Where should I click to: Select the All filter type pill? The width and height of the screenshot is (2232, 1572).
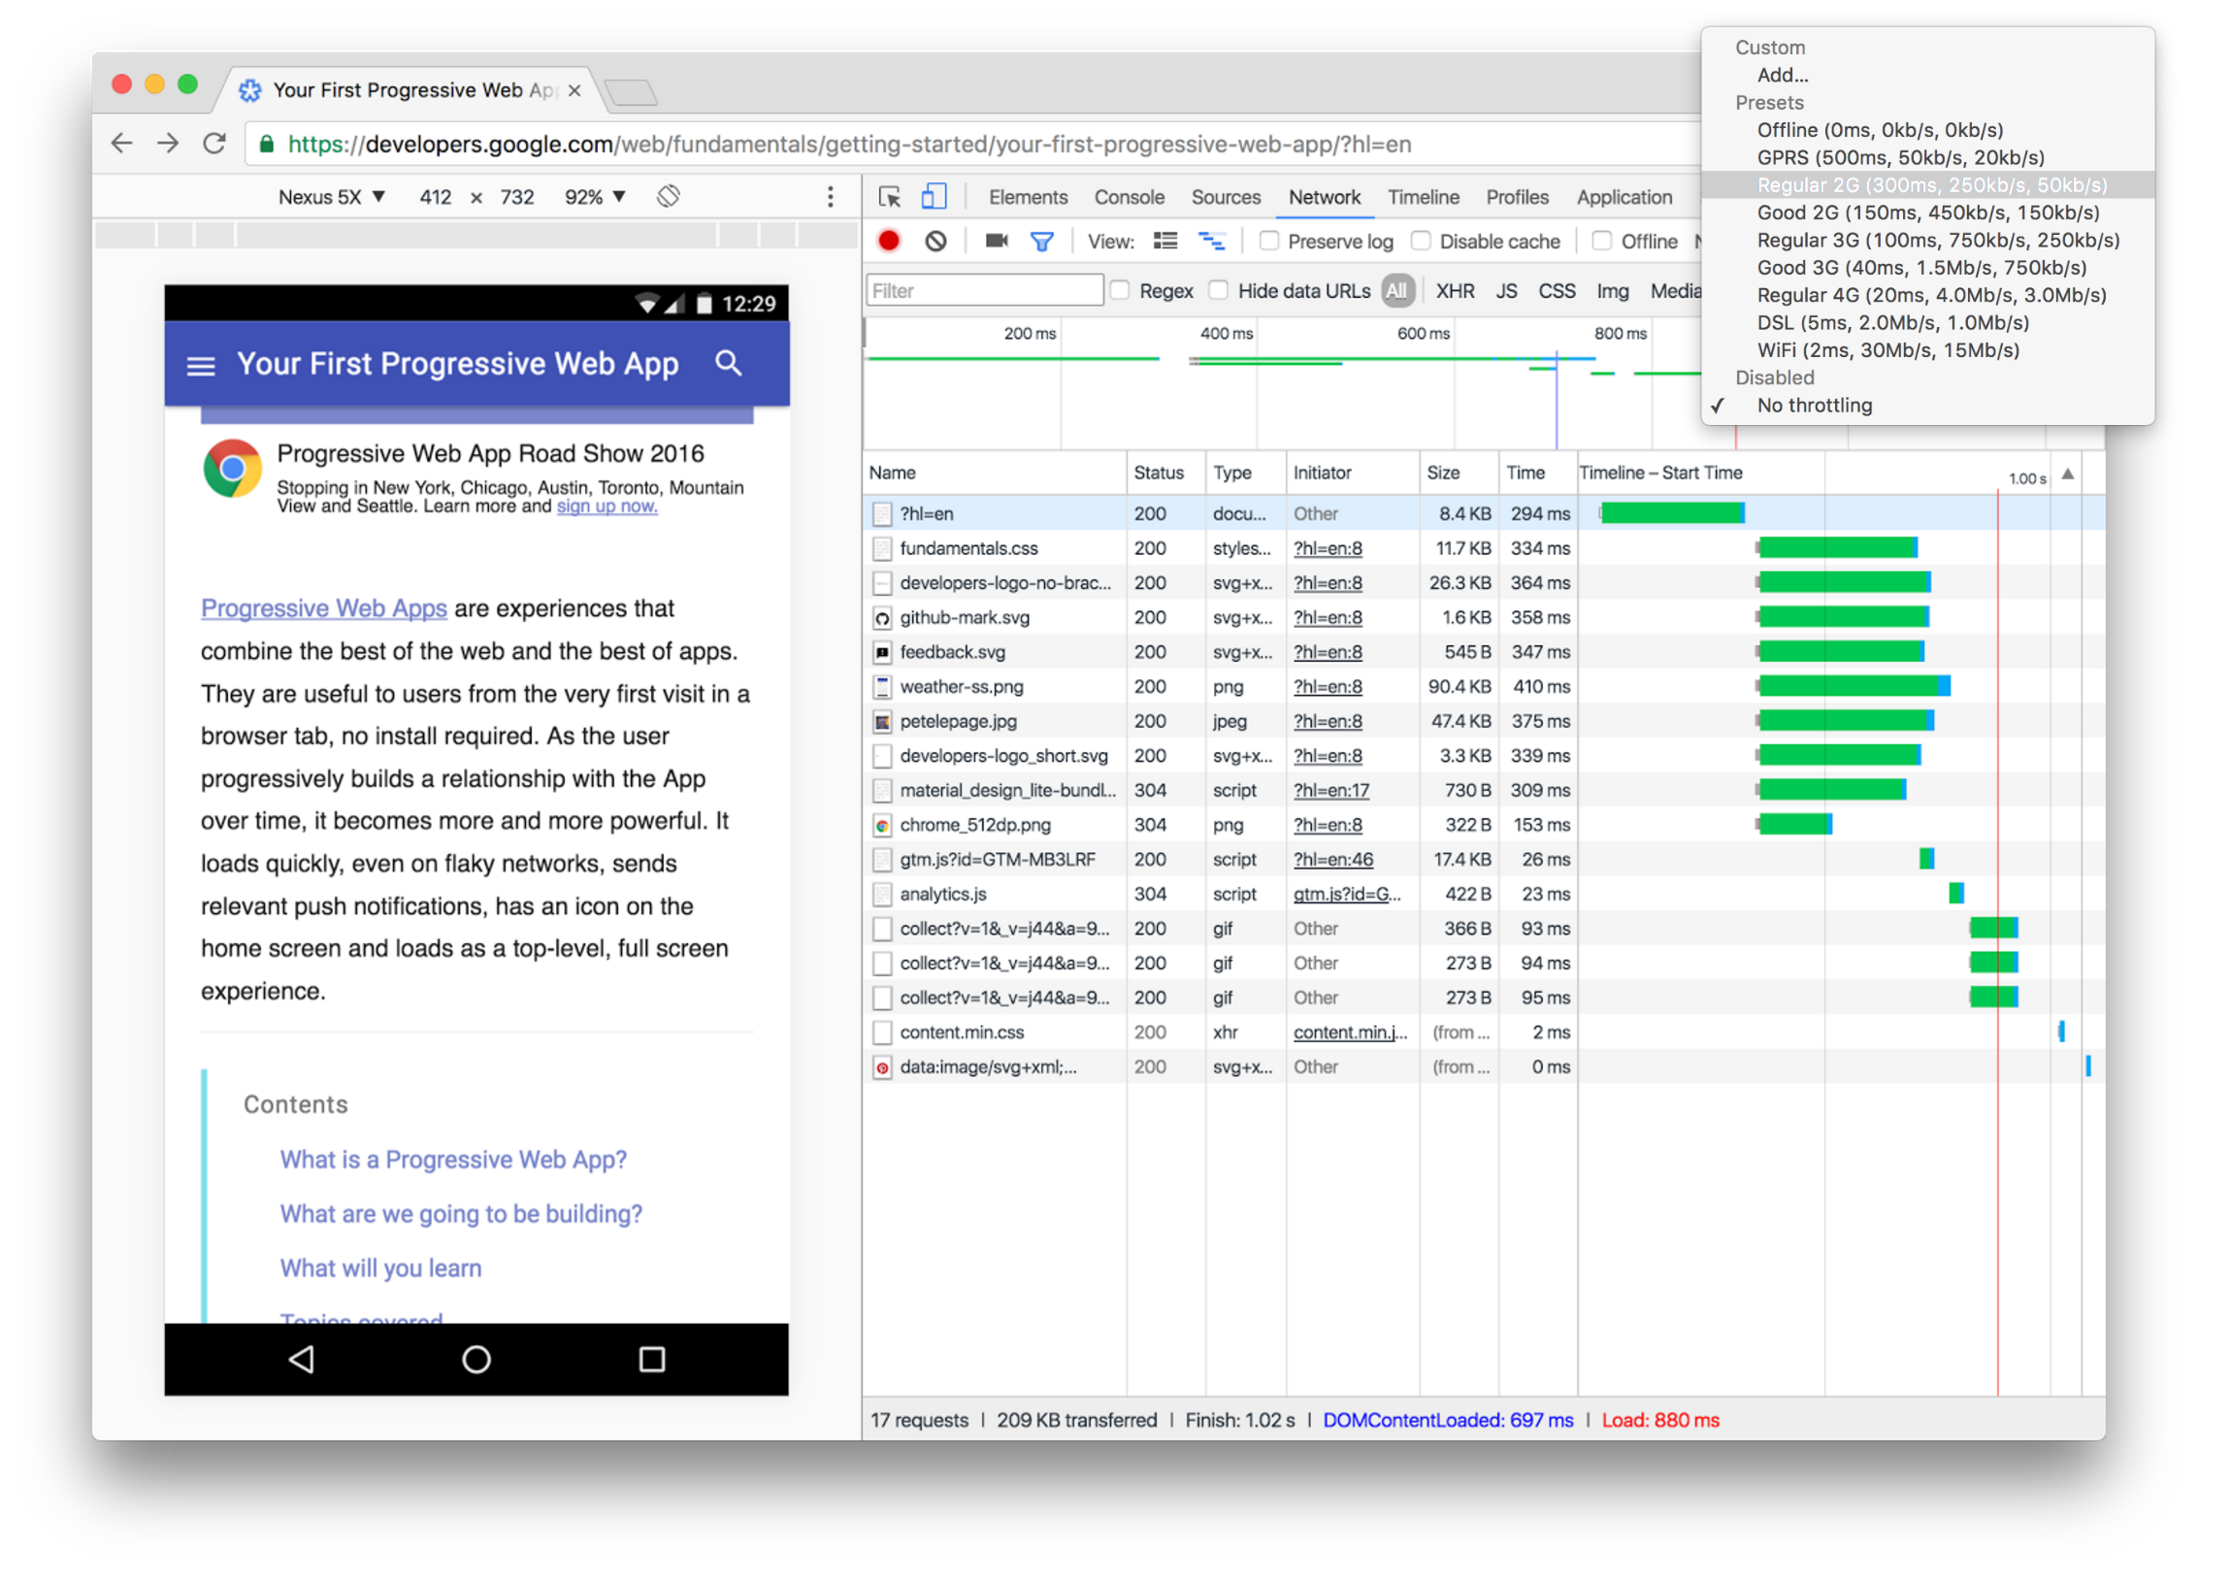(x=1397, y=291)
